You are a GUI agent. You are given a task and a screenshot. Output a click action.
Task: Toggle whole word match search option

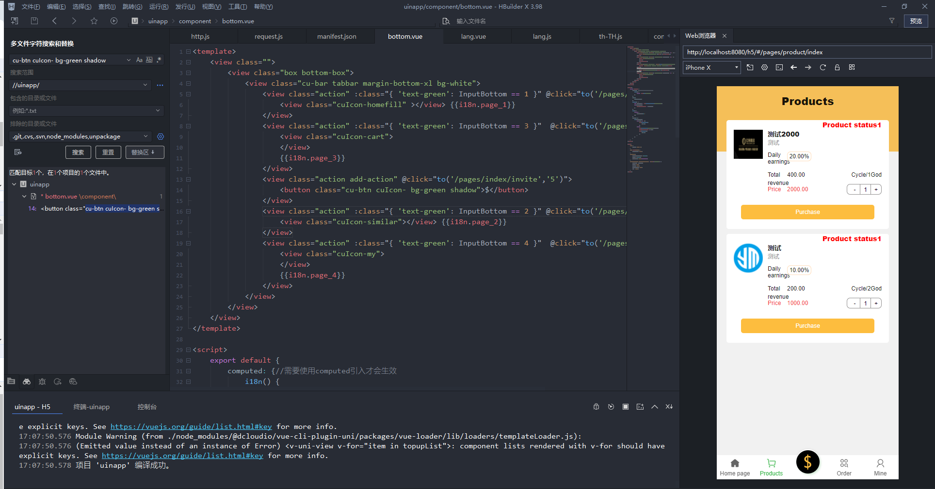[149, 60]
